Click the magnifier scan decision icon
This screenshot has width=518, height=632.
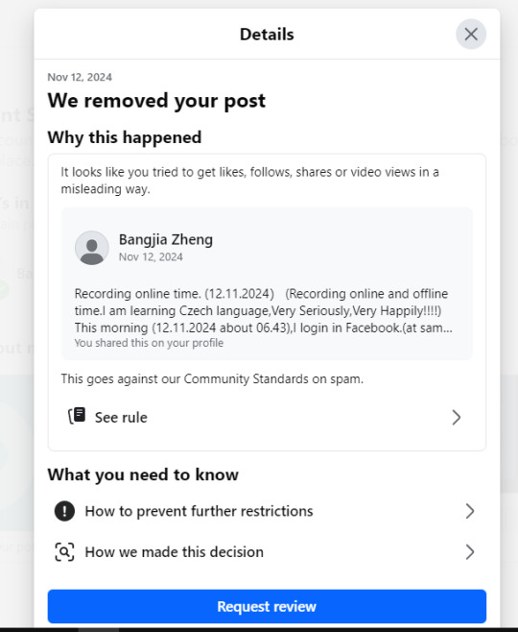(64, 551)
